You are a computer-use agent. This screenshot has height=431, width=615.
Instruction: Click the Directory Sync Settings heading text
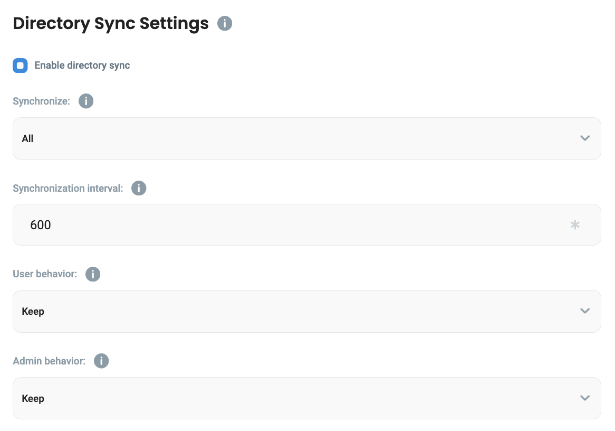click(111, 24)
